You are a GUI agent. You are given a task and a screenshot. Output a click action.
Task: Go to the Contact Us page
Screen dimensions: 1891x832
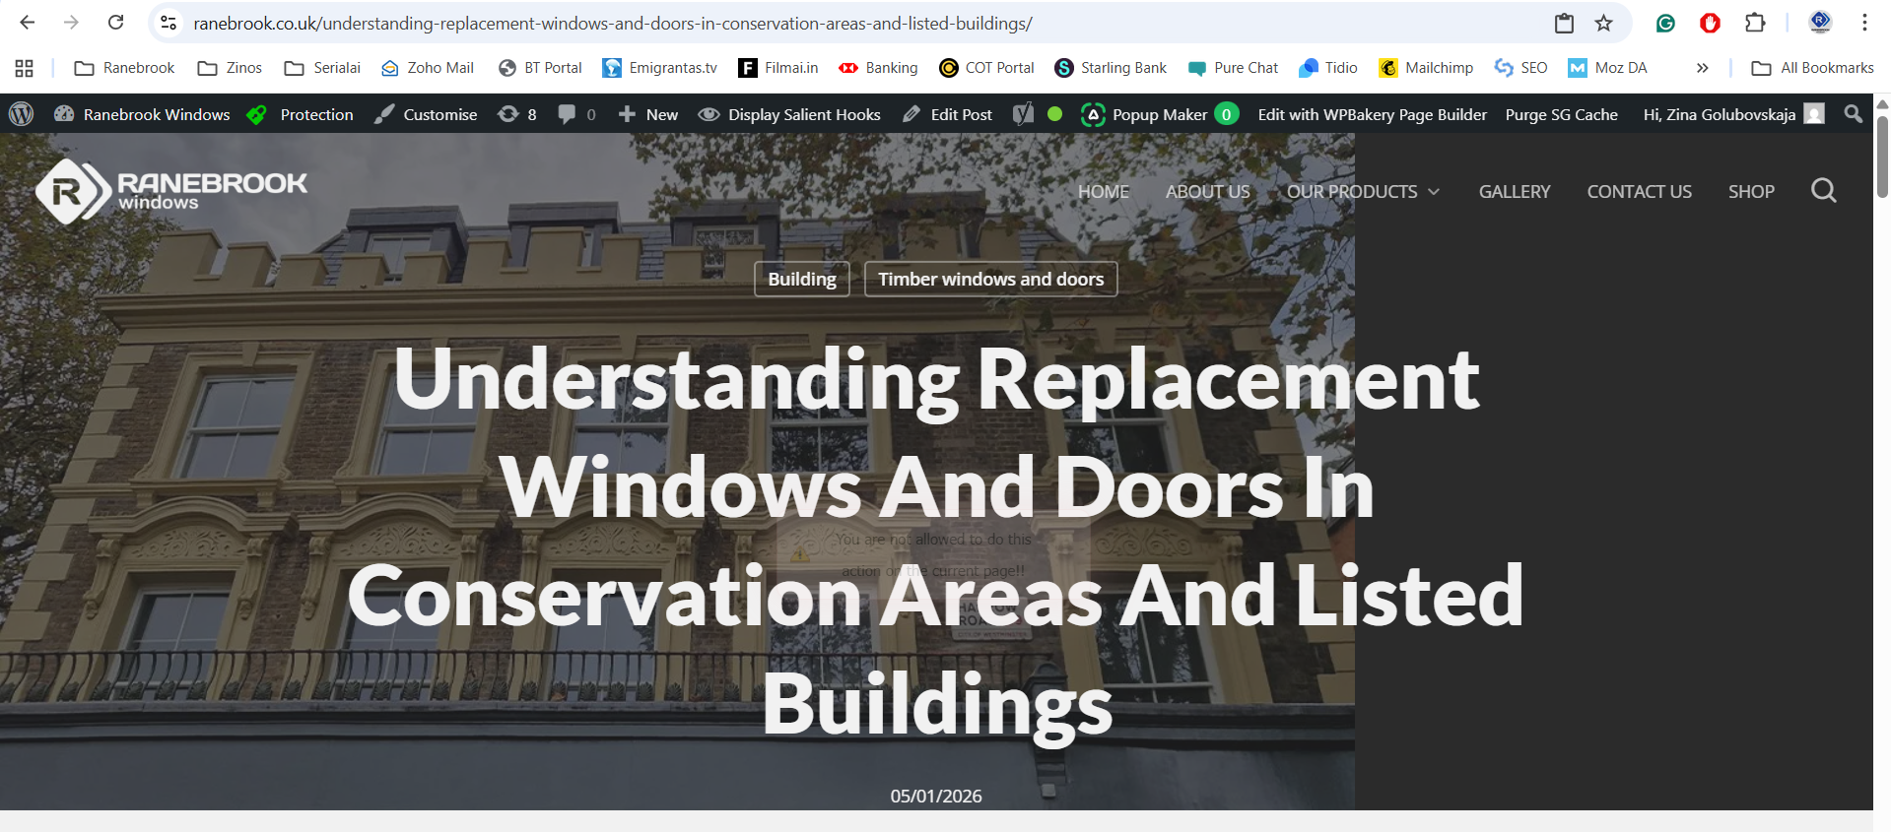[x=1639, y=192]
